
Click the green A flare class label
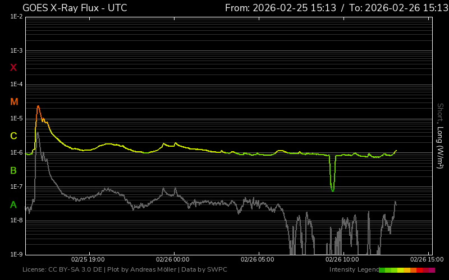pyautogui.click(x=13, y=205)
